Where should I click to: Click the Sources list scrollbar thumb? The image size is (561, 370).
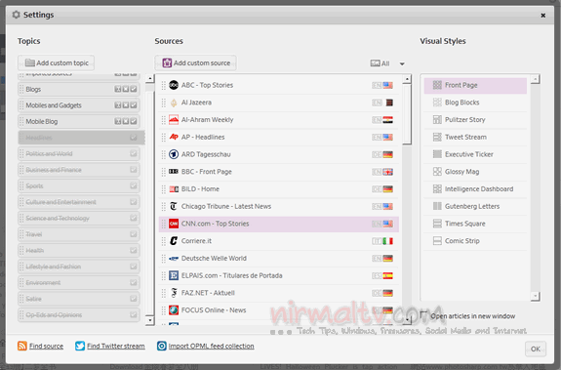pyautogui.click(x=407, y=114)
